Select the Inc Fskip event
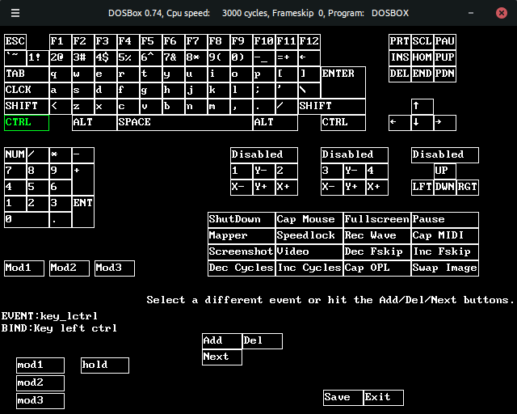Viewport: 517px width, 414px height. point(445,252)
